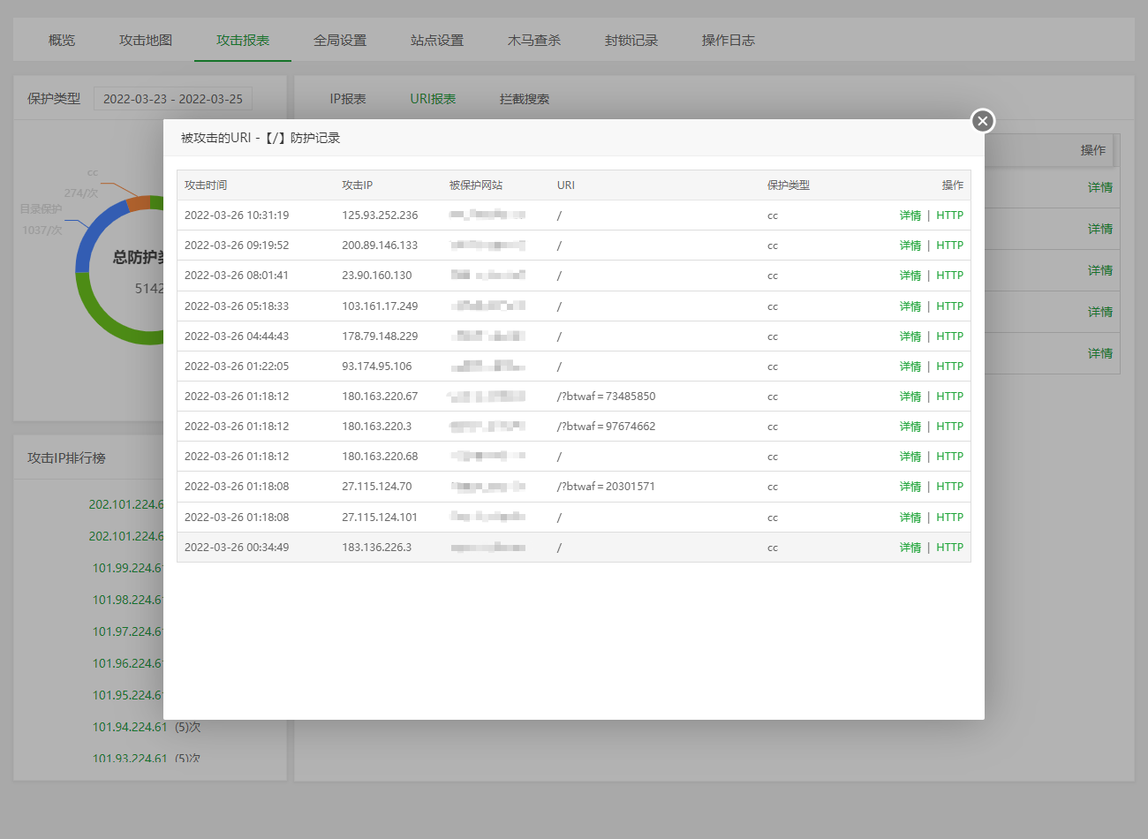Click HTTP for URI /?btwaf=97674662
Image resolution: width=1148 pixels, height=839 pixels.
coord(949,427)
